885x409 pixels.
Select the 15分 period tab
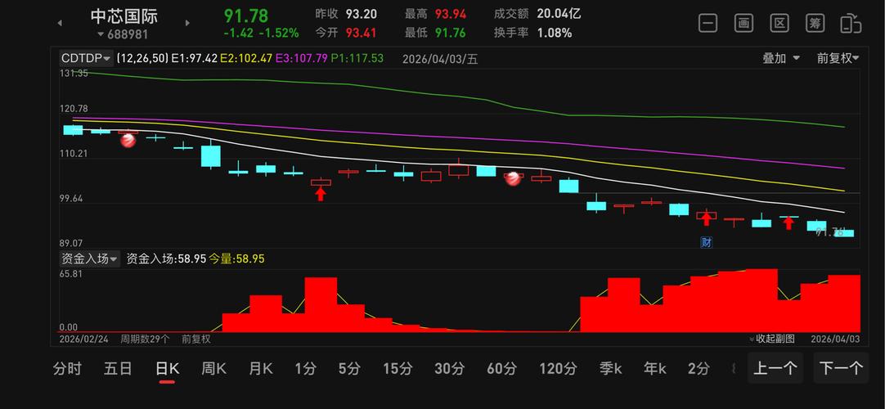(398, 369)
